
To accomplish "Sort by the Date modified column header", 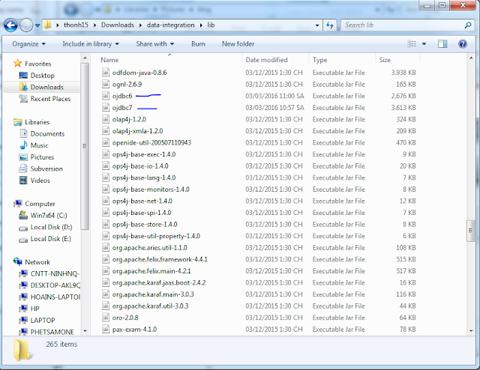I will pos(266,60).
